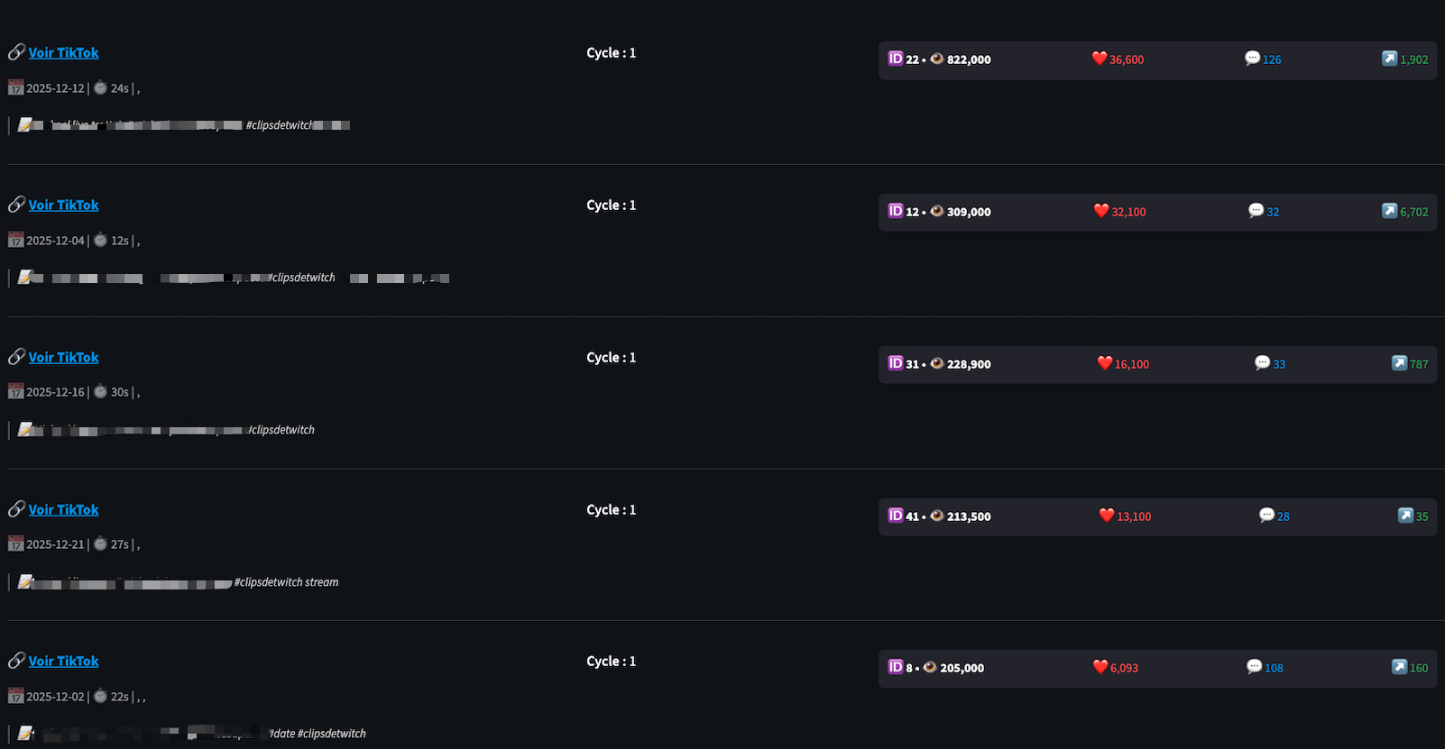The image size is (1445, 749).
Task: Click the purple ID badge numbered 41
Action: tap(896, 516)
